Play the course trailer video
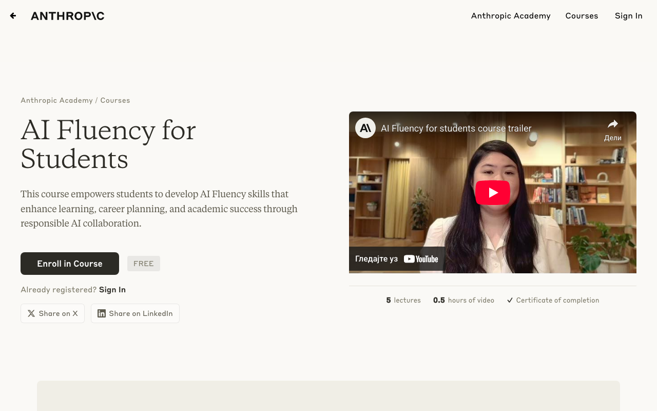 (493, 193)
